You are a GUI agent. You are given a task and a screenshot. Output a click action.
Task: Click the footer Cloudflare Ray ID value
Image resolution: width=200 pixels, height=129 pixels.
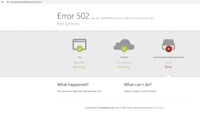(107, 108)
